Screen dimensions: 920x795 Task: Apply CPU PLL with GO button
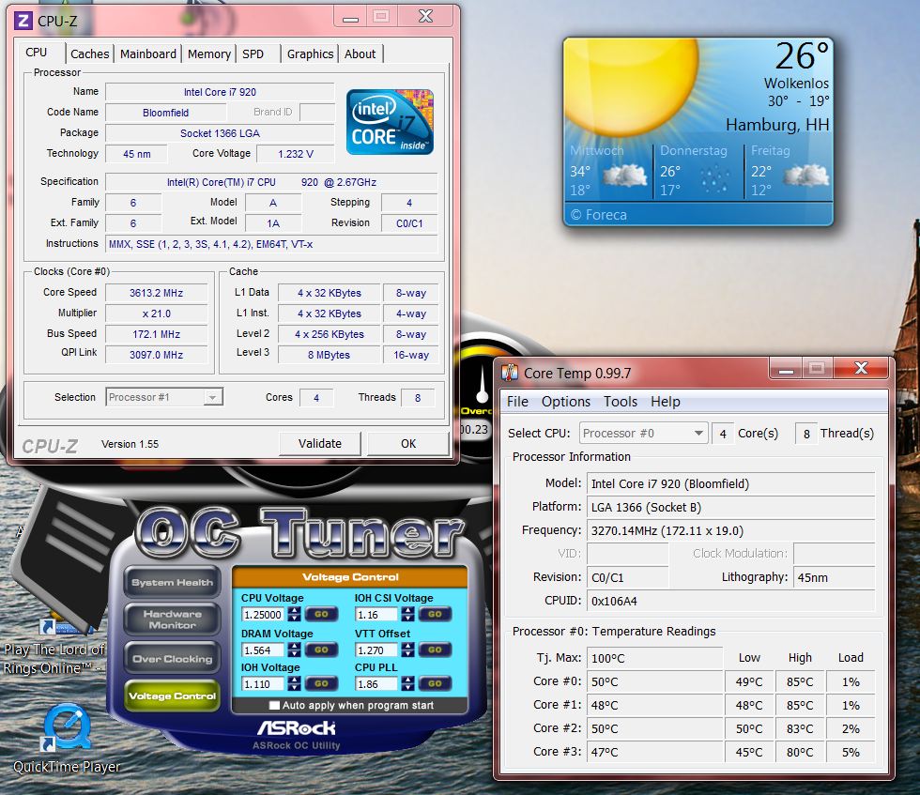[x=435, y=683]
